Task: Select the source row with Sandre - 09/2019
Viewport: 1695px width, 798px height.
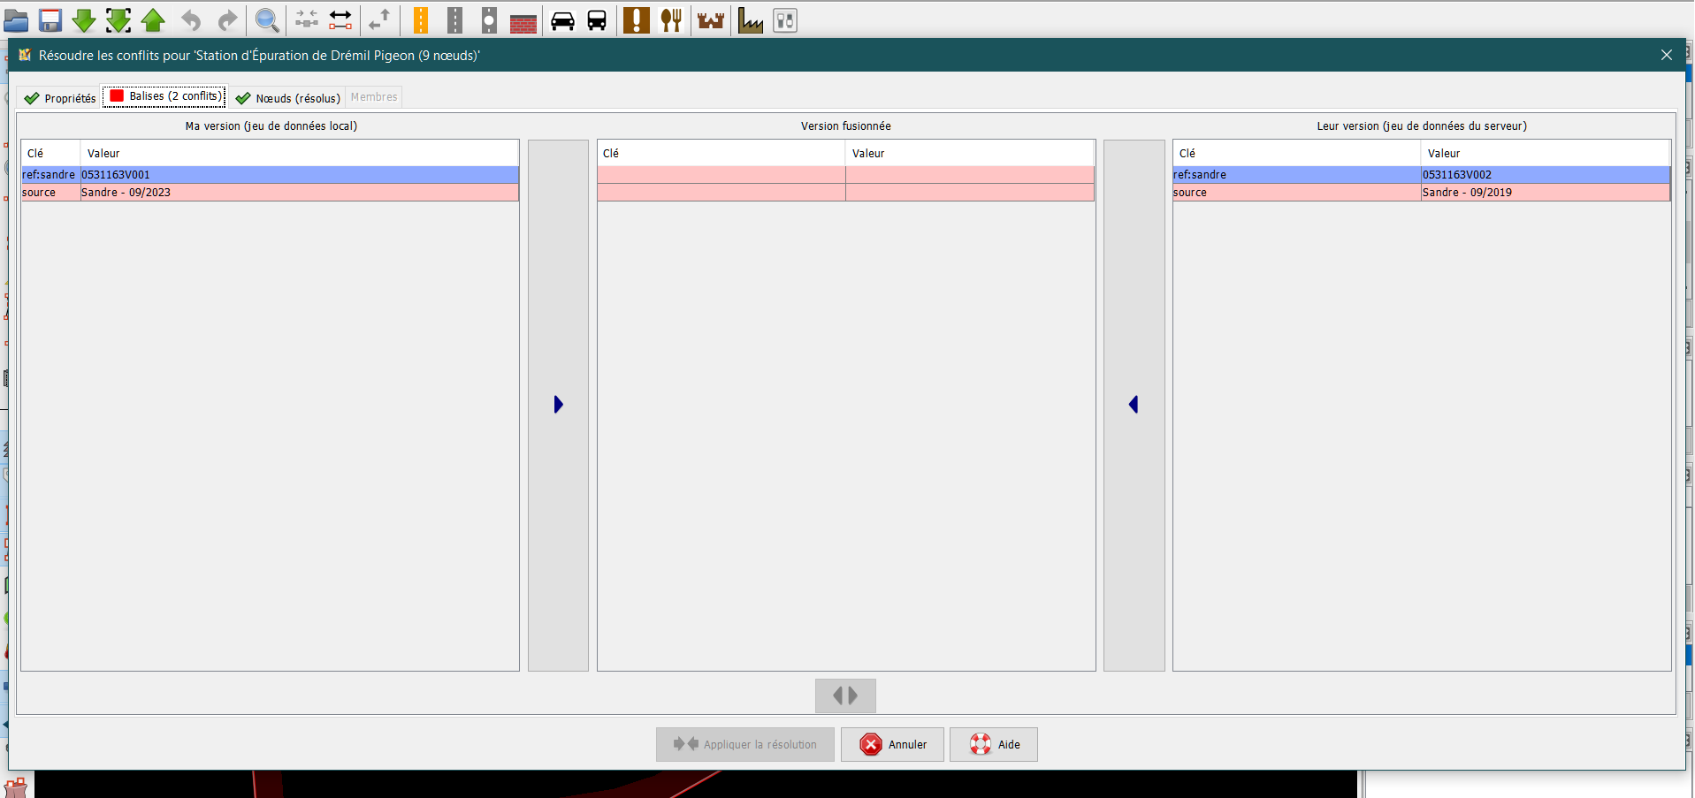Action: coord(1421,193)
